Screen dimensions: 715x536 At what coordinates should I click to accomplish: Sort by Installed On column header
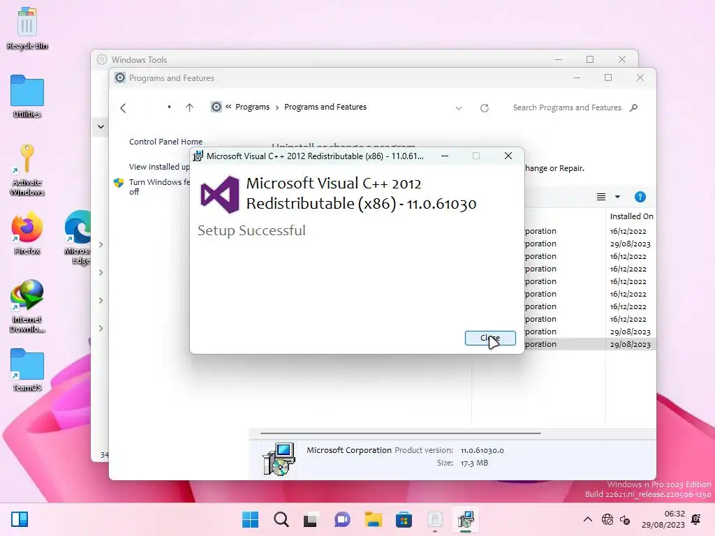631,216
